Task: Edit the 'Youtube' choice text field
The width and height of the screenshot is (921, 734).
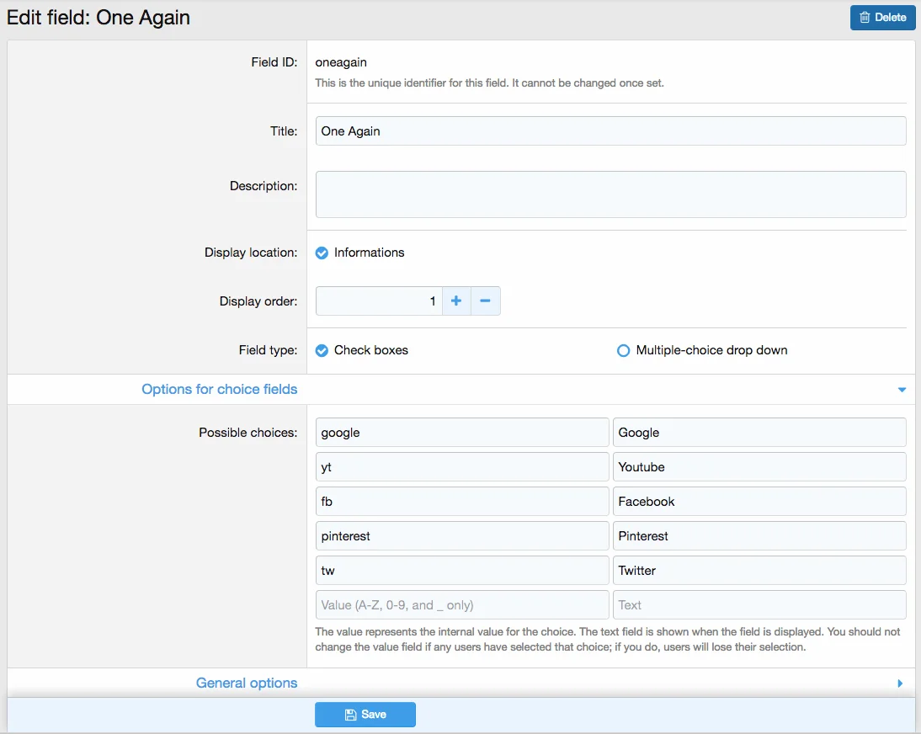Action: (759, 467)
